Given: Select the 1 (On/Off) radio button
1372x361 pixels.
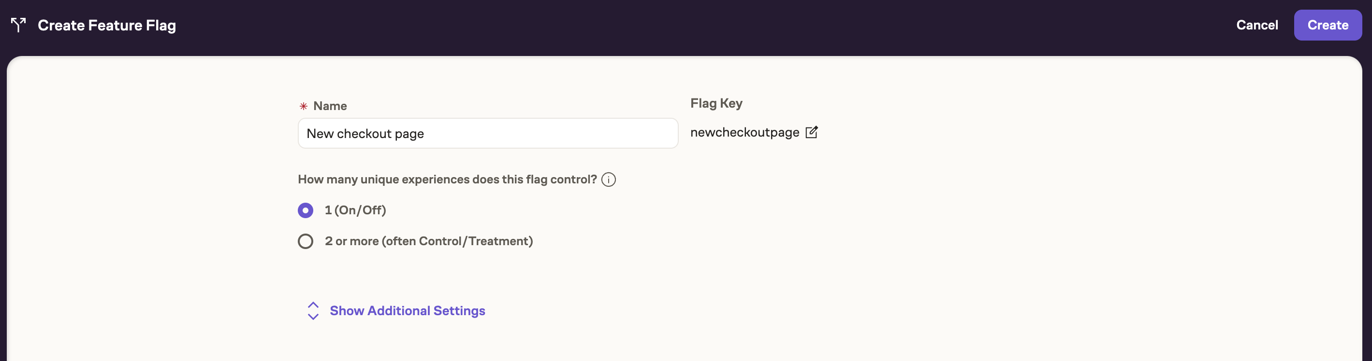Looking at the screenshot, I should (x=305, y=210).
